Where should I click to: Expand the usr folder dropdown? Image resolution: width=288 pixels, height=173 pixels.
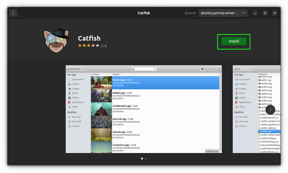coord(243,69)
